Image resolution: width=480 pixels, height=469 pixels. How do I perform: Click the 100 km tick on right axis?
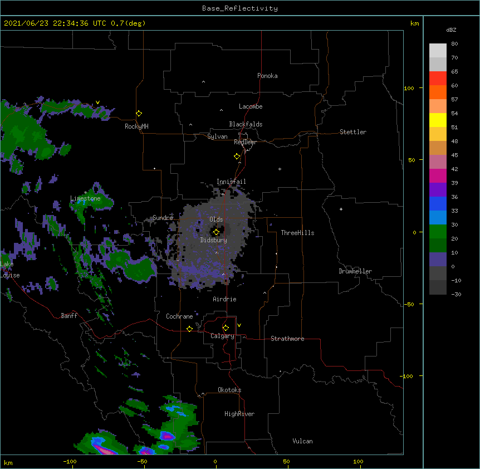click(409, 88)
